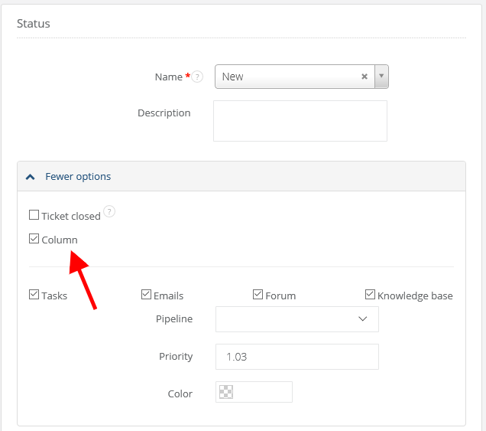
Task: Click the Column checkbox label
Action: (x=60, y=240)
